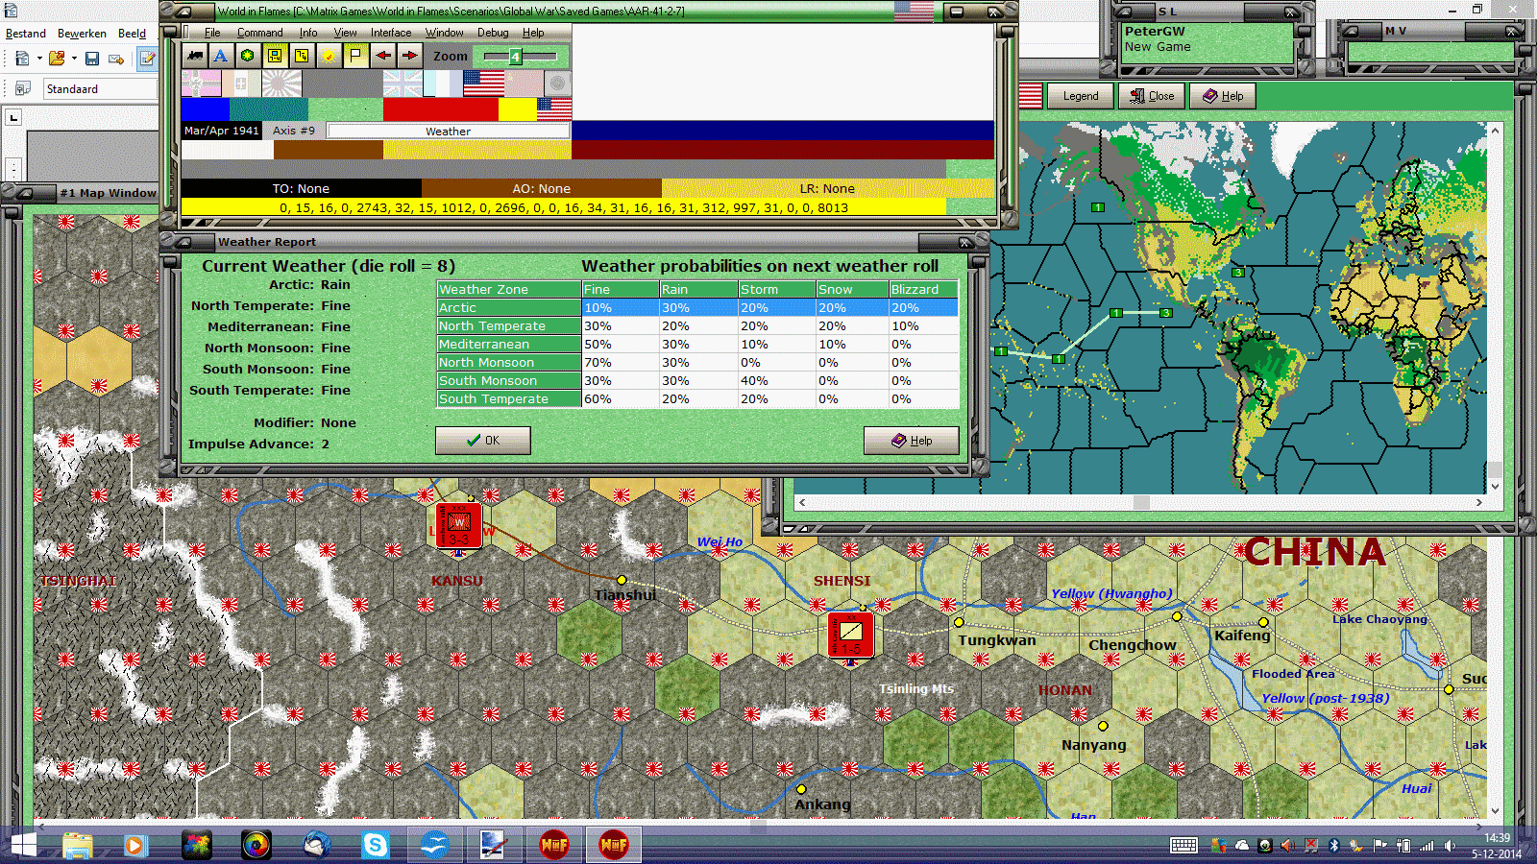
Task: Open the View menu
Action: click(346, 33)
